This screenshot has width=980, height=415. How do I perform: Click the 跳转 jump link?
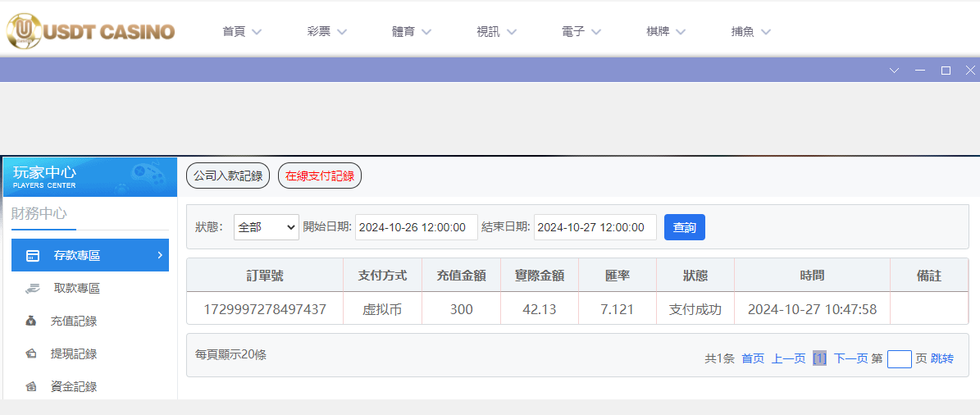(942, 358)
